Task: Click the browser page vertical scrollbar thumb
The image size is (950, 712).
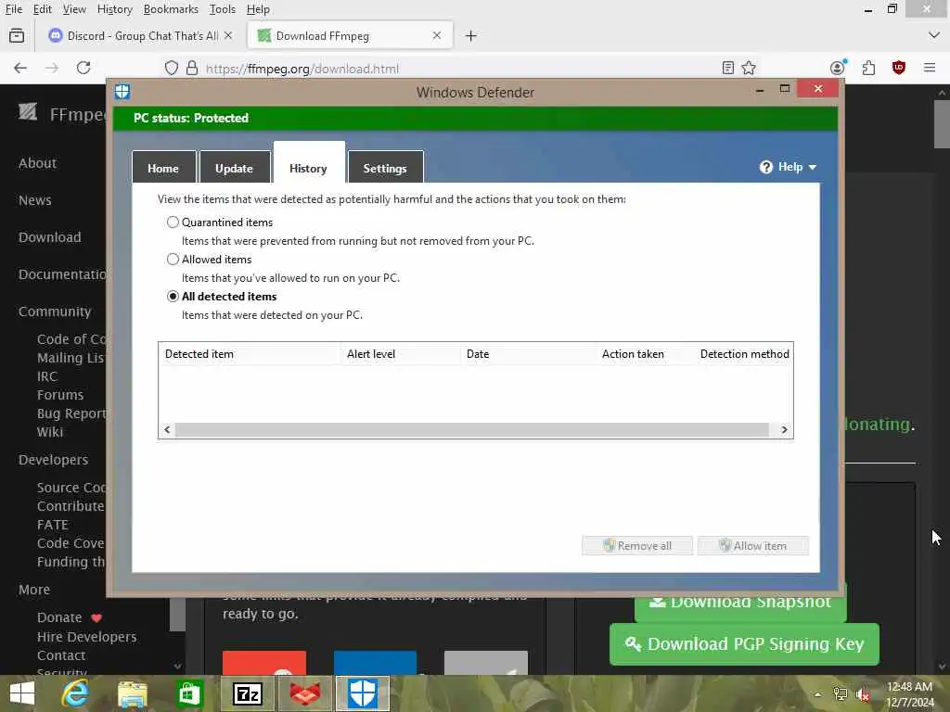Action: point(942,123)
